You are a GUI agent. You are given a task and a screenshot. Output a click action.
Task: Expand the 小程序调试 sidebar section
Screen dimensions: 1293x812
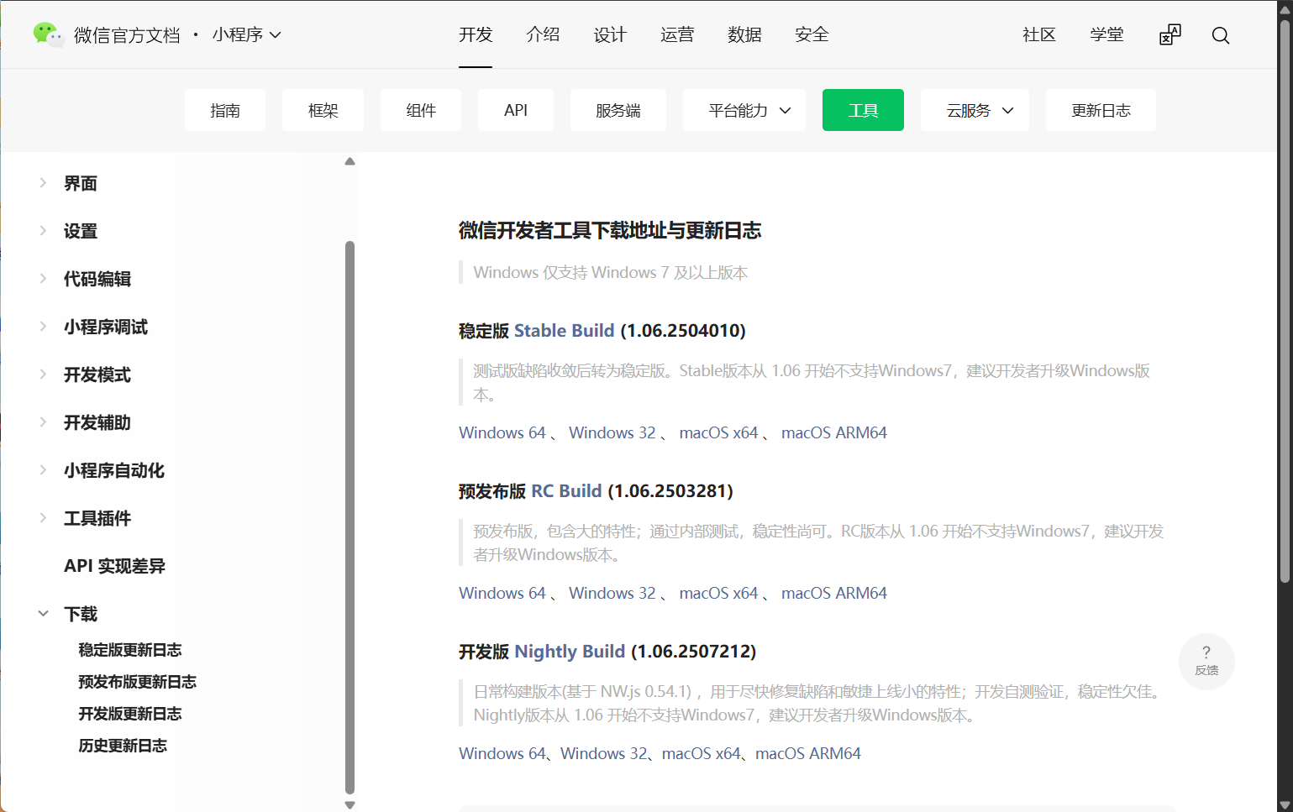pos(43,326)
